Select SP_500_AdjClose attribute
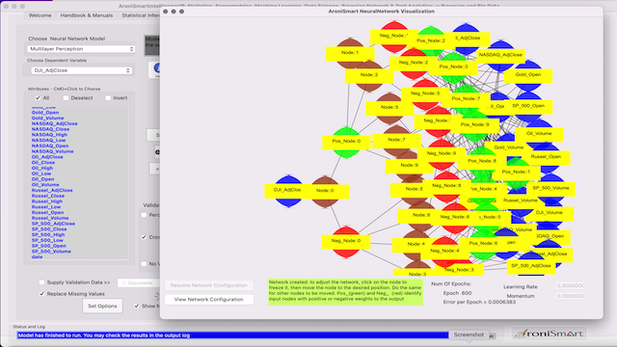Screen dimensions: 617x347 (53, 224)
